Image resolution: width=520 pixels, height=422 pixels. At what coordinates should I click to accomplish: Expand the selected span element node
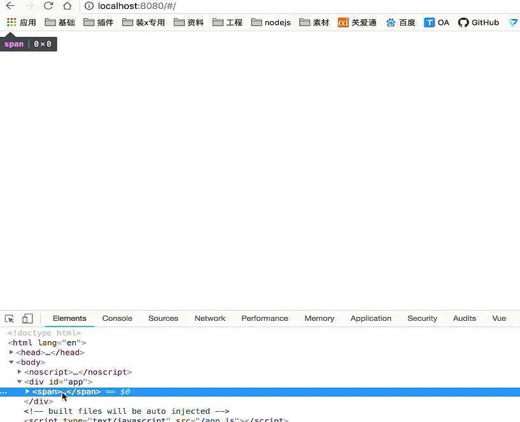coord(27,391)
